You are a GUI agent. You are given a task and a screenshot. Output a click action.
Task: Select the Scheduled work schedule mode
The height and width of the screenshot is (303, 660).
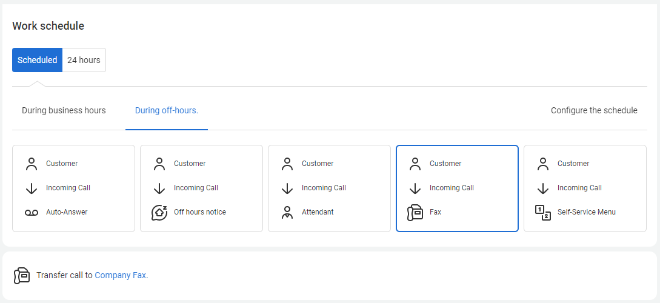pos(37,60)
